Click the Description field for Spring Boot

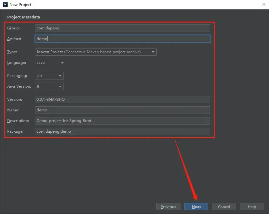click(122, 121)
